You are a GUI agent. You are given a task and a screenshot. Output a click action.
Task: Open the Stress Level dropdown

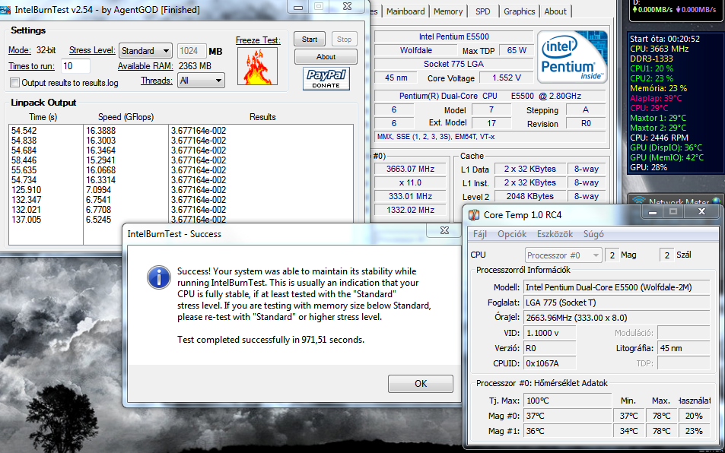point(145,51)
